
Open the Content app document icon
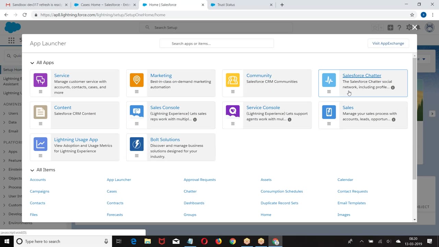click(x=40, y=112)
